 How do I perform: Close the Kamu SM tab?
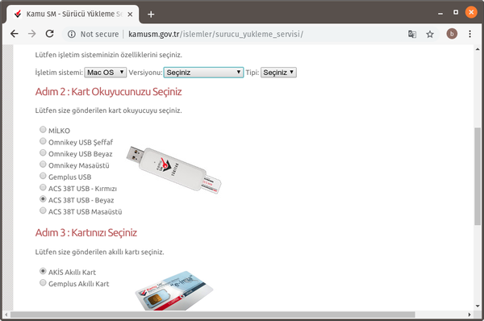point(130,15)
